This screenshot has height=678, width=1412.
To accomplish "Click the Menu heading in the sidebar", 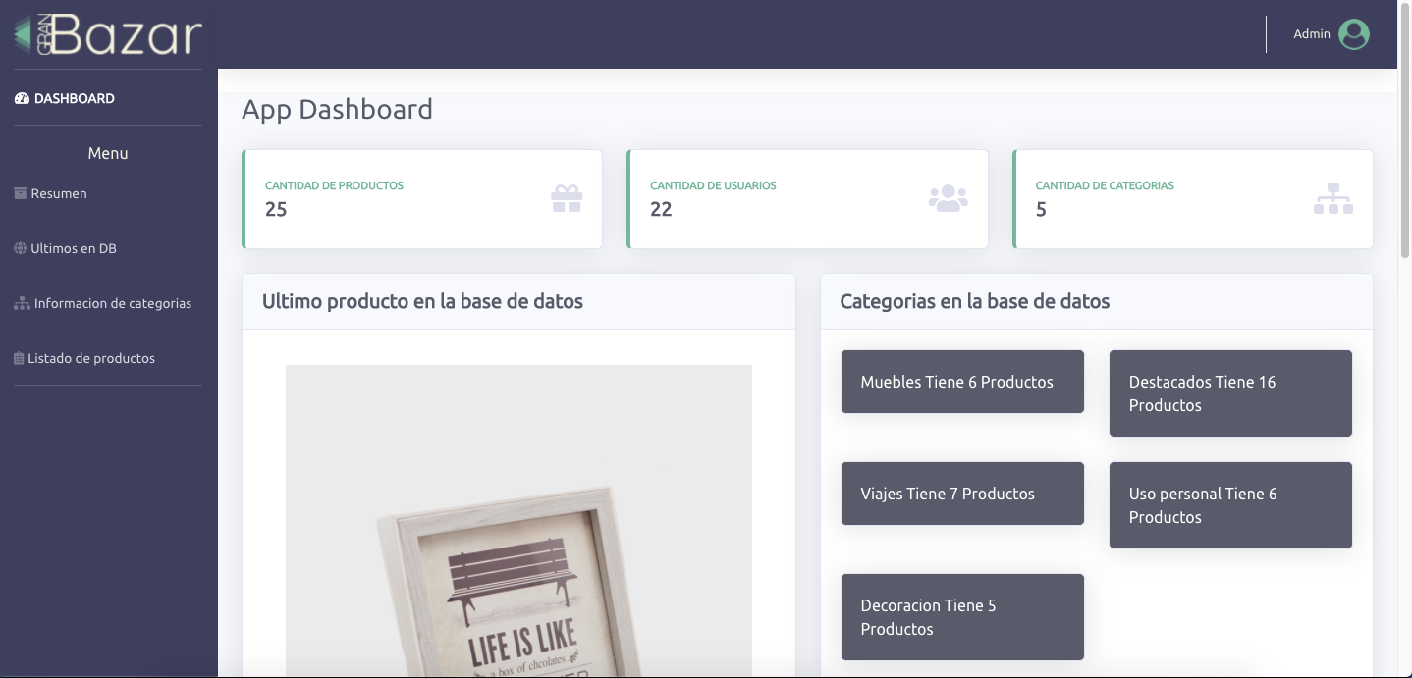I will point(108,153).
